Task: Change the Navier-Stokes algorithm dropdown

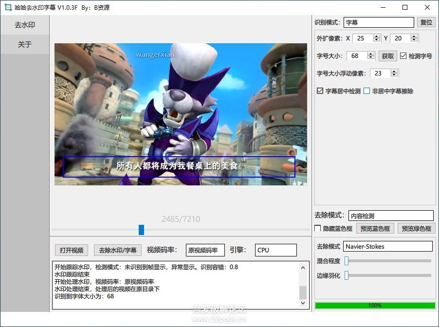Action: (388, 246)
